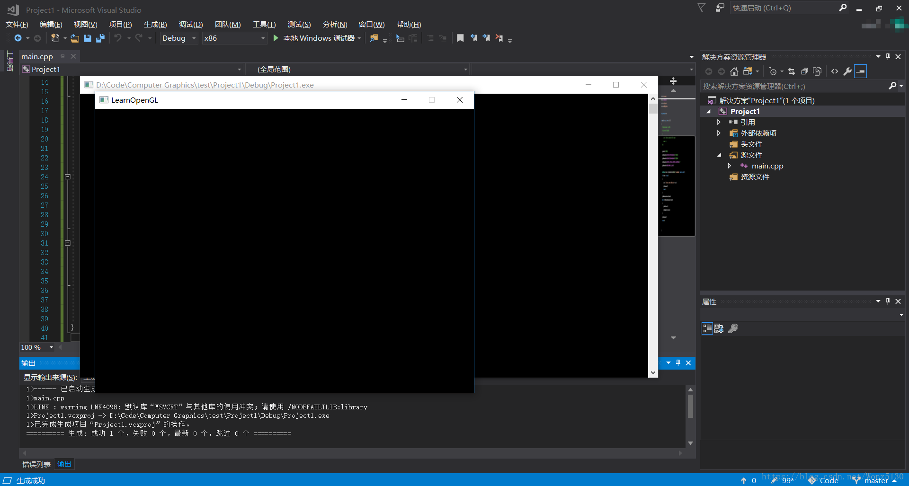The width and height of the screenshot is (909, 486).
Task: Toggle auto-hide pin on Solution Explorer
Action: [x=888, y=57]
